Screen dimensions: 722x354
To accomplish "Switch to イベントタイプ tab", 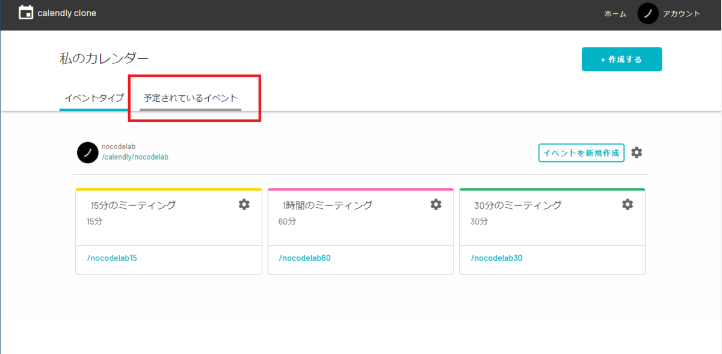I will point(94,98).
